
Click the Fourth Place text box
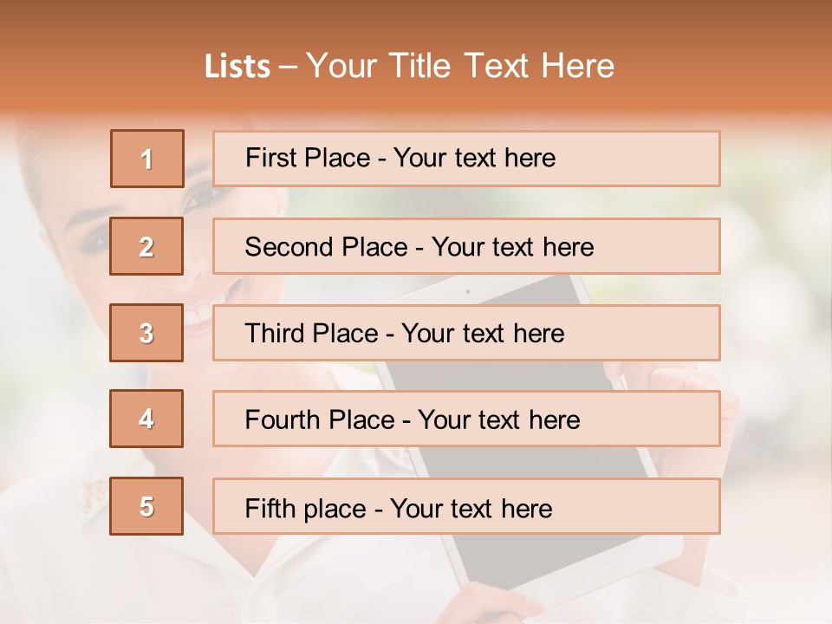coord(466,419)
